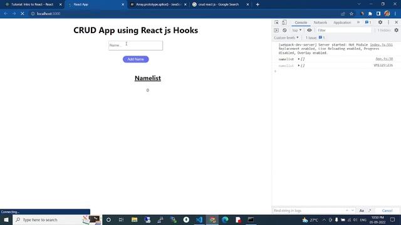
Task: Expand the second namelist array
Action: [298, 66]
